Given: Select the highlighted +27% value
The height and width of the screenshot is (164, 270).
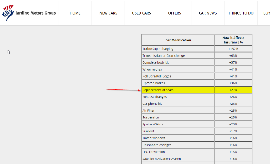Looking at the screenshot, I should (233, 90).
